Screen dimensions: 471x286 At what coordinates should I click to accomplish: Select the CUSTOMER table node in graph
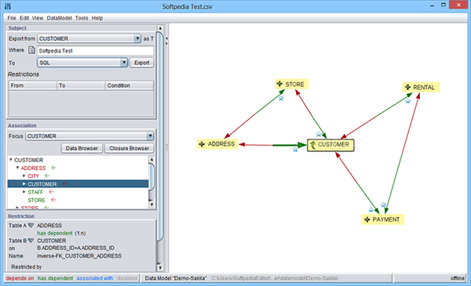click(330, 145)
